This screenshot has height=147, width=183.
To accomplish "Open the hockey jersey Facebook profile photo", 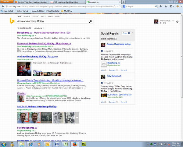I will 24,69.
